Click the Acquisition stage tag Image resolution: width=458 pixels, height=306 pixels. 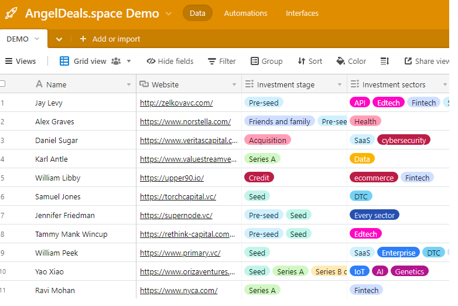click(x=268, y=140)
